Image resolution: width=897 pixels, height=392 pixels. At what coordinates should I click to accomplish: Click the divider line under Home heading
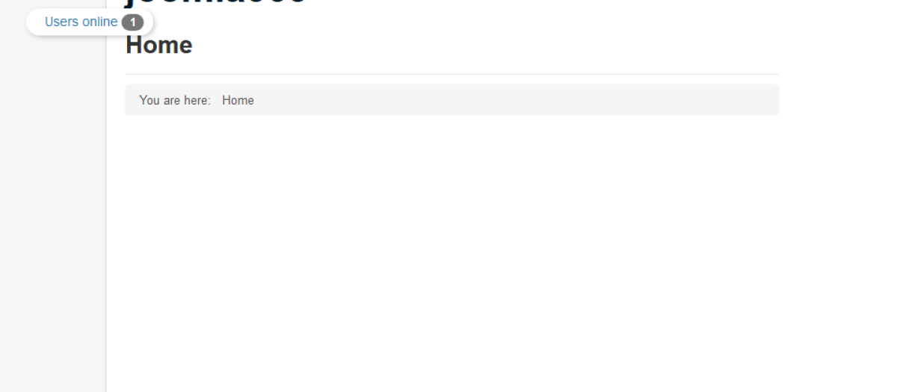click(x=452, y=74)
